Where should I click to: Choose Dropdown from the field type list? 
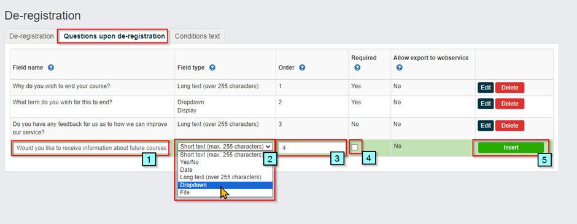pyautogui.click(x=225, y=185)
